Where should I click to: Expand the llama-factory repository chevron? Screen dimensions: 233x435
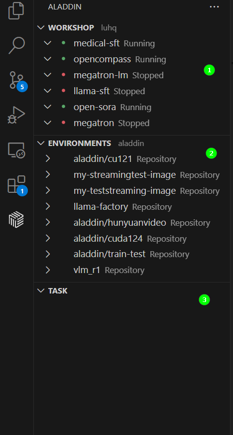click(48, 206)
